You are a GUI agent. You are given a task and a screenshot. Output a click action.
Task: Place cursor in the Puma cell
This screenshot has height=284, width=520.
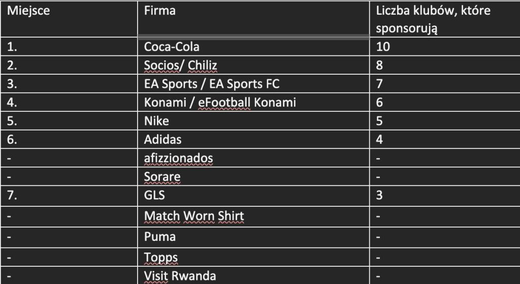160,237
